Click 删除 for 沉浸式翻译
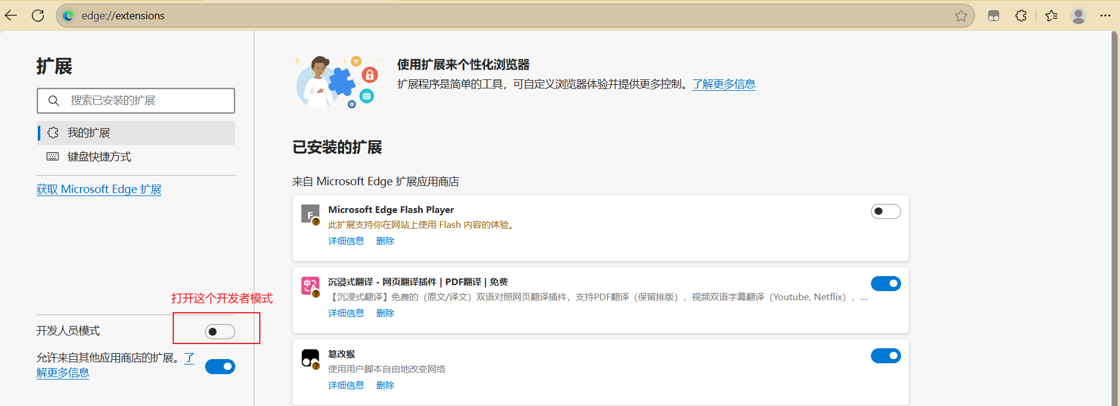Screen dimensions: 1120x406 tap(385, 313)
